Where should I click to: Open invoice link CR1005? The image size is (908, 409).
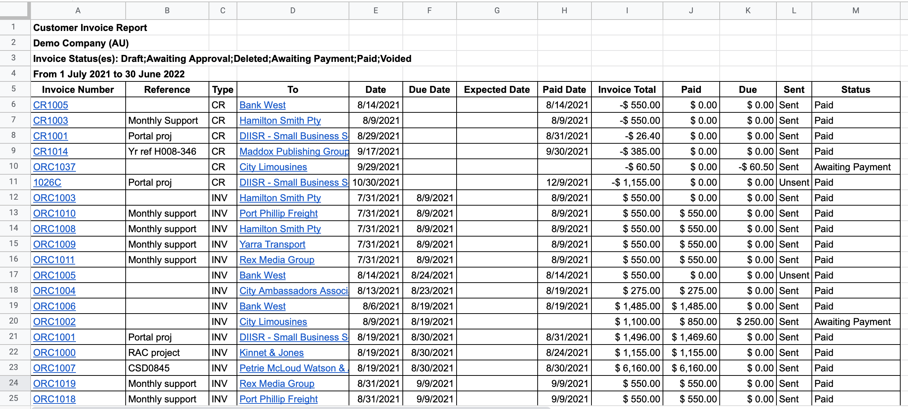tap(50, 105)
